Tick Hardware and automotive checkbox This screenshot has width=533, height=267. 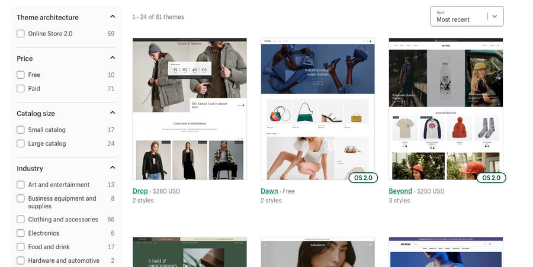click(x=21, y=260)
